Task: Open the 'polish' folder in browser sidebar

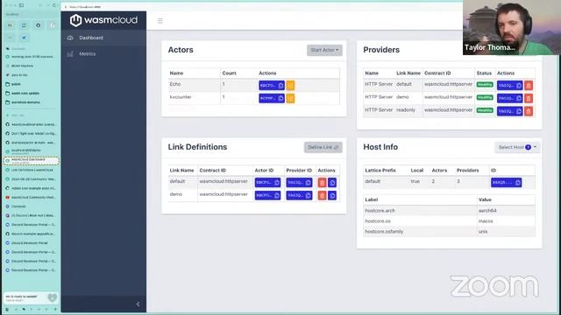Action: click(31, 84)
